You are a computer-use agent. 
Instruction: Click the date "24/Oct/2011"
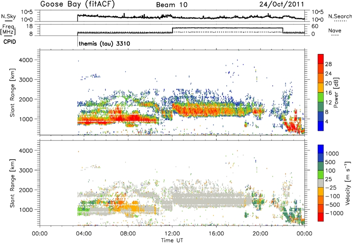pyautogui.click(x=282, y=4)
